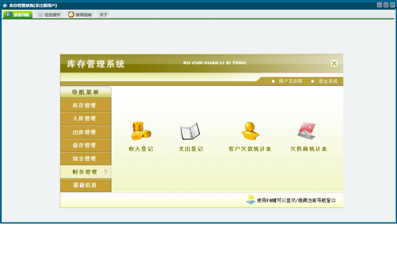Open the 欠供商统计表 calendar icon

pyautogui.click(x=307, y=131)
